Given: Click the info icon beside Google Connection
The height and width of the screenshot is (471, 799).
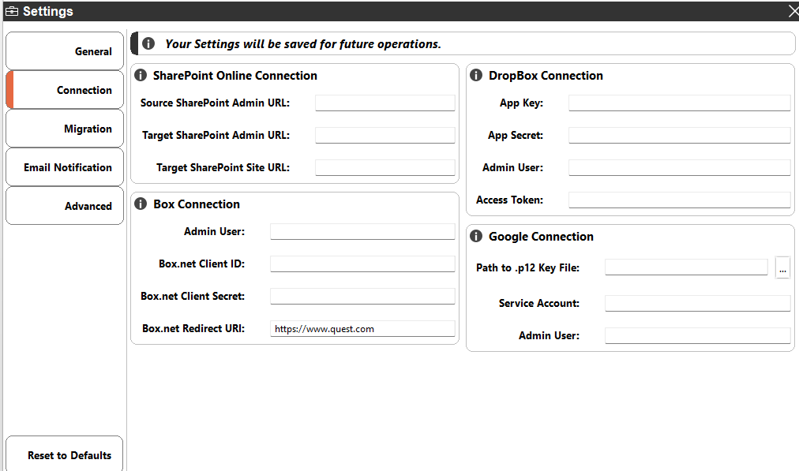Looking at the screenshot, I should click(476, 237).
